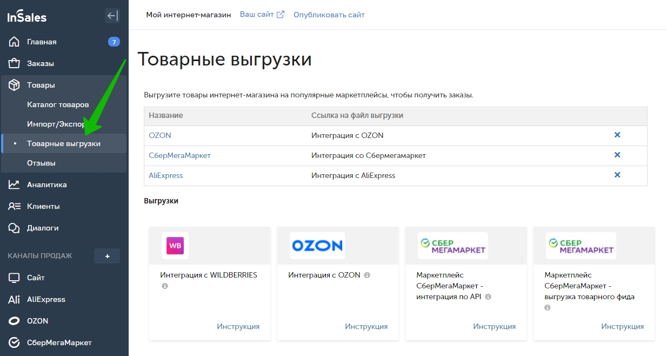Delete the СберМегаМаркет export row

coord(617,155)
